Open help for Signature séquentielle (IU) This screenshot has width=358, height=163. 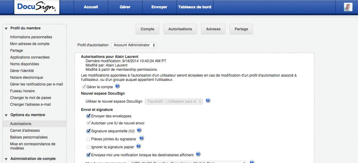pos(139,131)
